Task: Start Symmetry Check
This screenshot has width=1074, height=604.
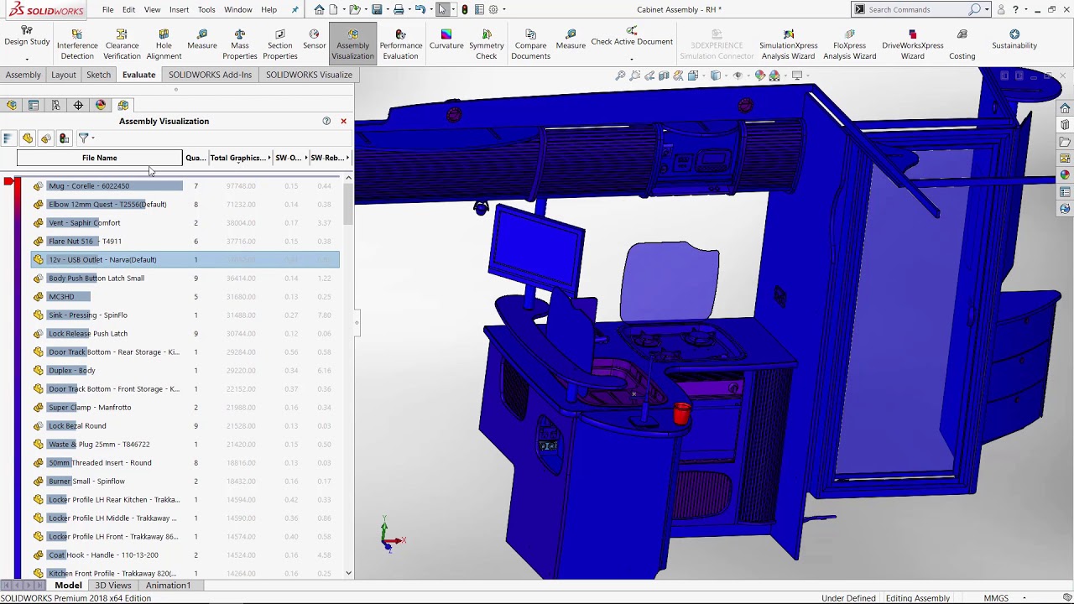Action: 487,44
